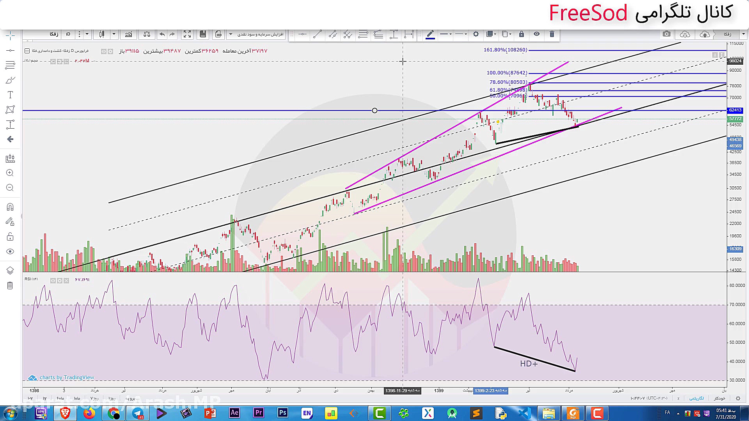Click the zoom in magnifier tool

coord(10,173)
